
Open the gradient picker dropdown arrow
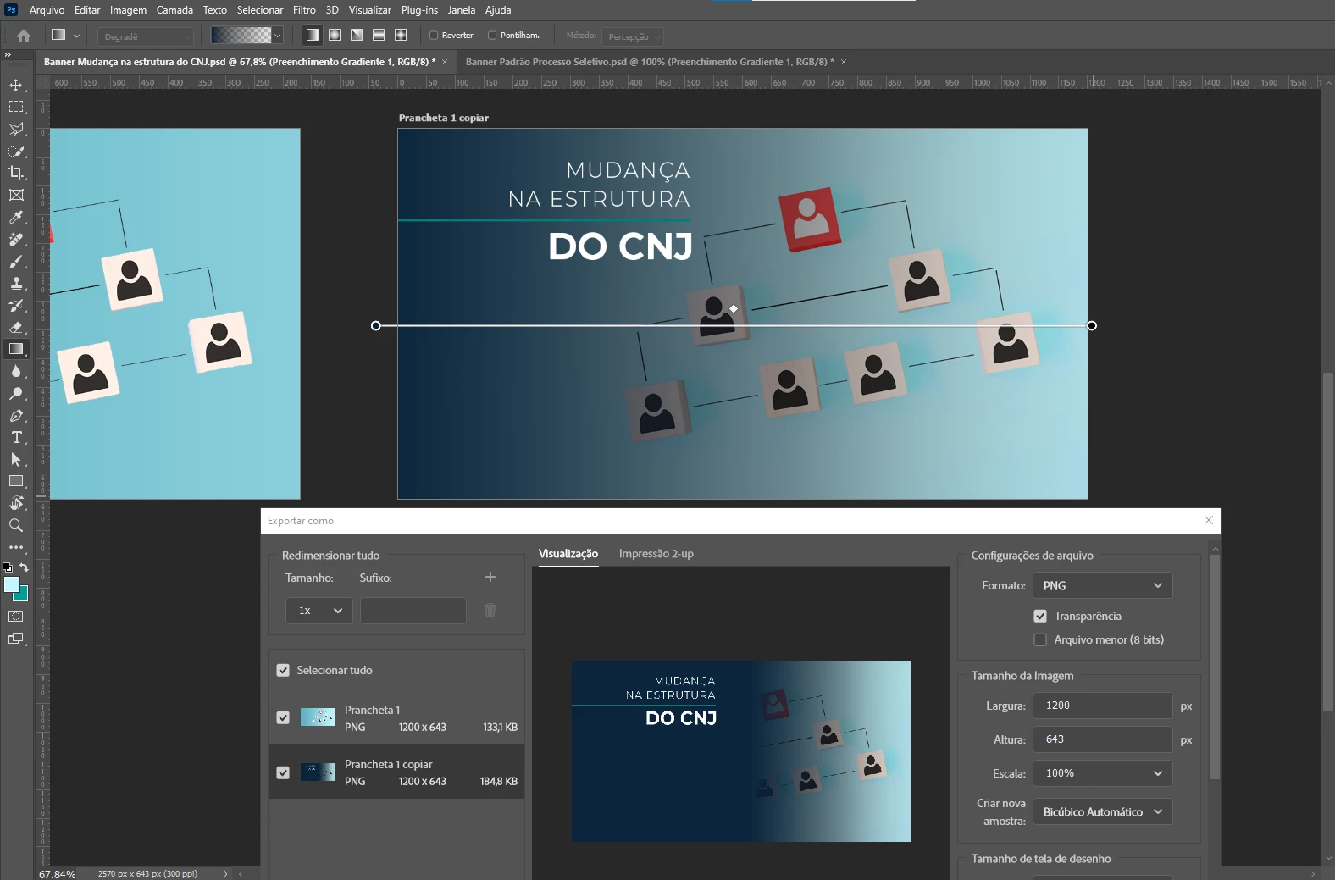click(277, 36)
